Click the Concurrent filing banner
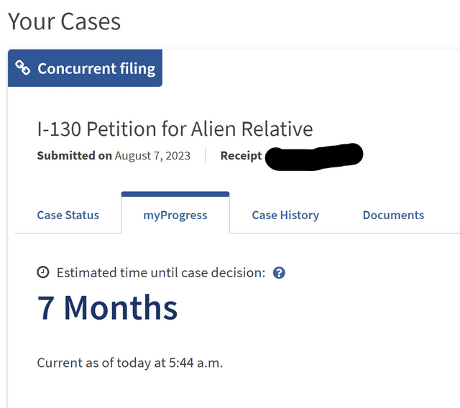 [85, 68]
